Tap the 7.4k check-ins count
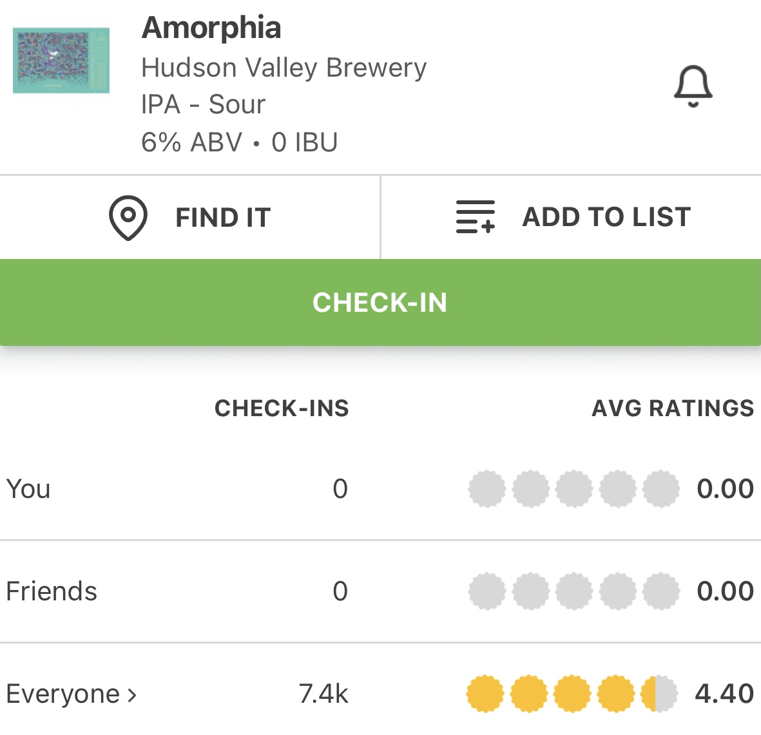The width and height of the screenshot is (761, 735). click(323, 694)
